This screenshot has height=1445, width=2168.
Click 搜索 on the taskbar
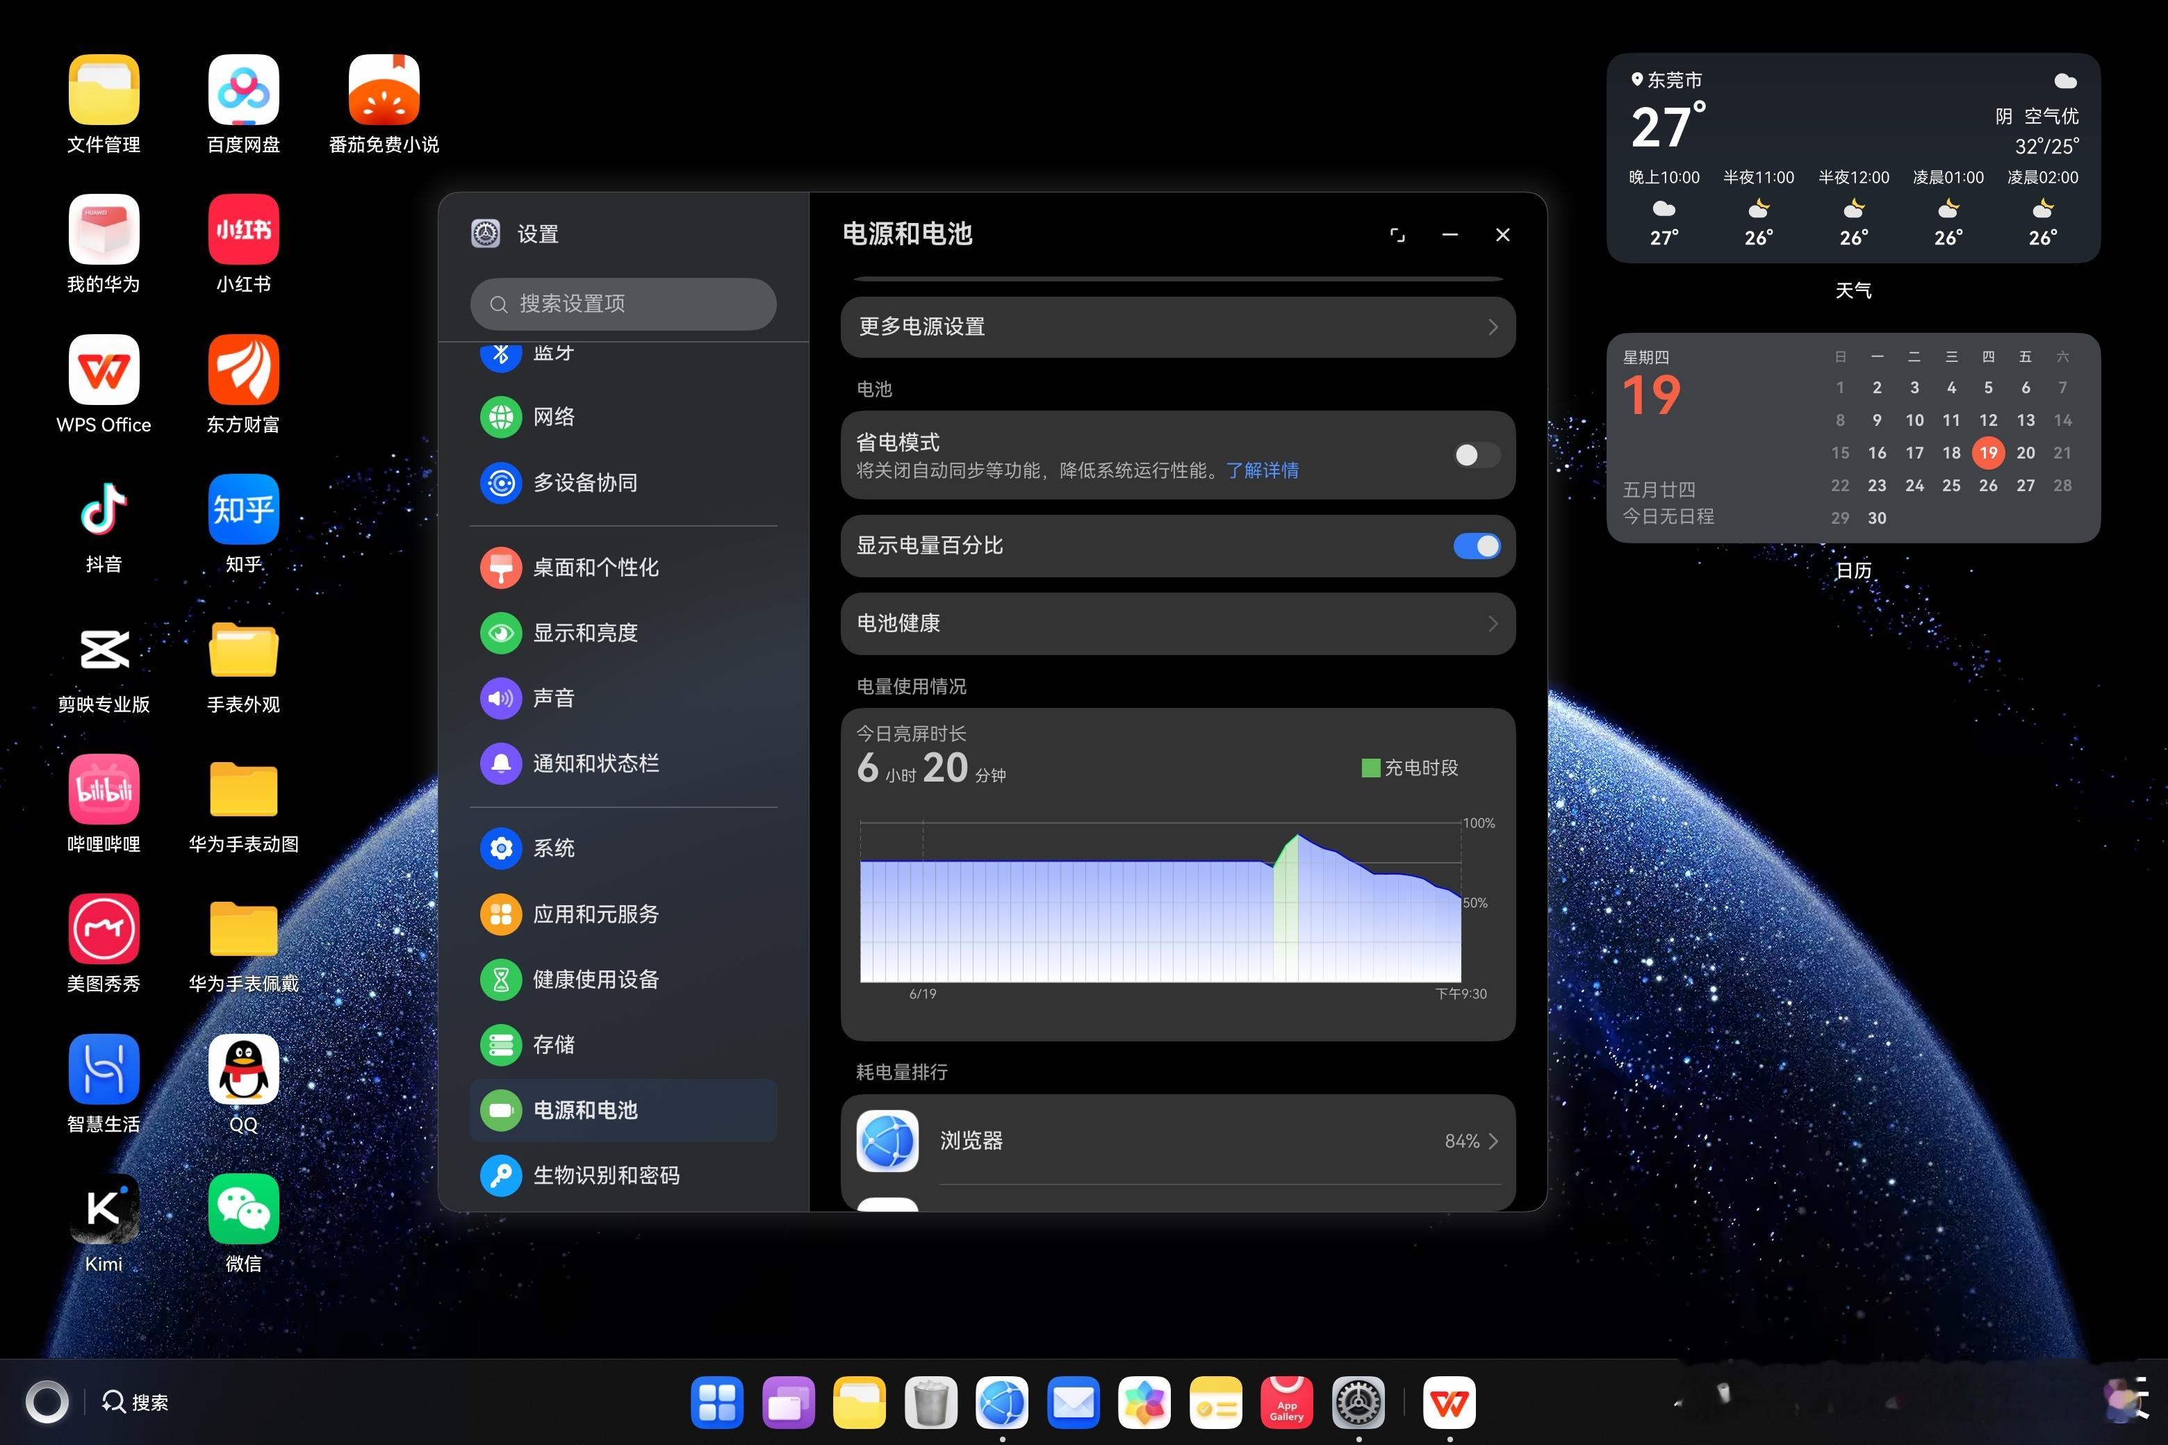(135, 1403)
